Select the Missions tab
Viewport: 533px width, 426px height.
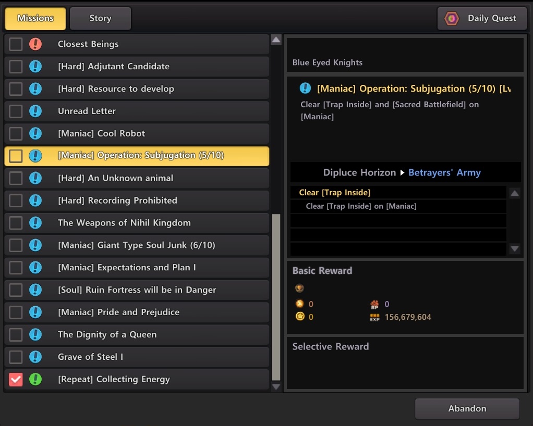pos(35,19)
